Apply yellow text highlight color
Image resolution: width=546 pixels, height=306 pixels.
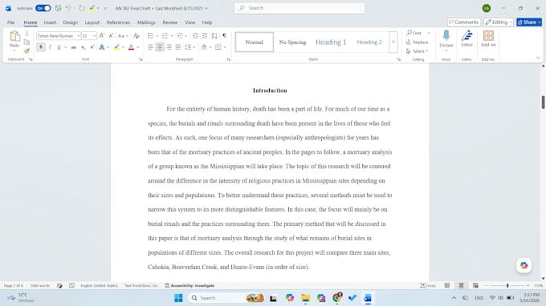116,47
